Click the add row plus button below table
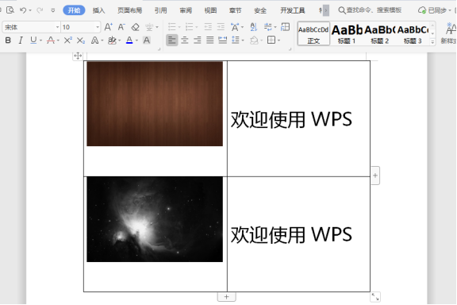This screenshot has height=305, width=457. [x=226, y=297]
